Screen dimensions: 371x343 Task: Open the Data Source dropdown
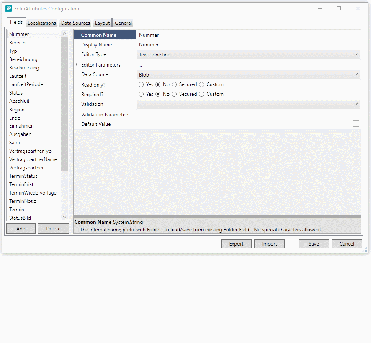pyautogui.click(x=248, y=74)
